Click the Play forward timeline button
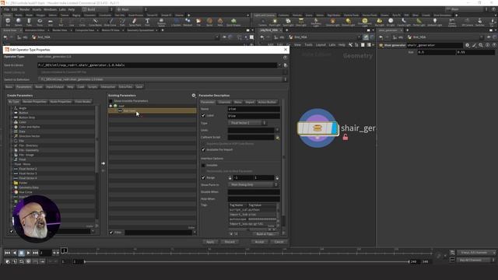Image resolution: width=498 pixels, height=280 pixels. click(28, 253)
